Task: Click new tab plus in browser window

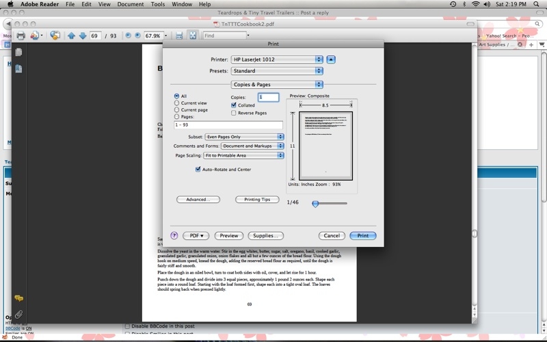Action: [531, 44]
